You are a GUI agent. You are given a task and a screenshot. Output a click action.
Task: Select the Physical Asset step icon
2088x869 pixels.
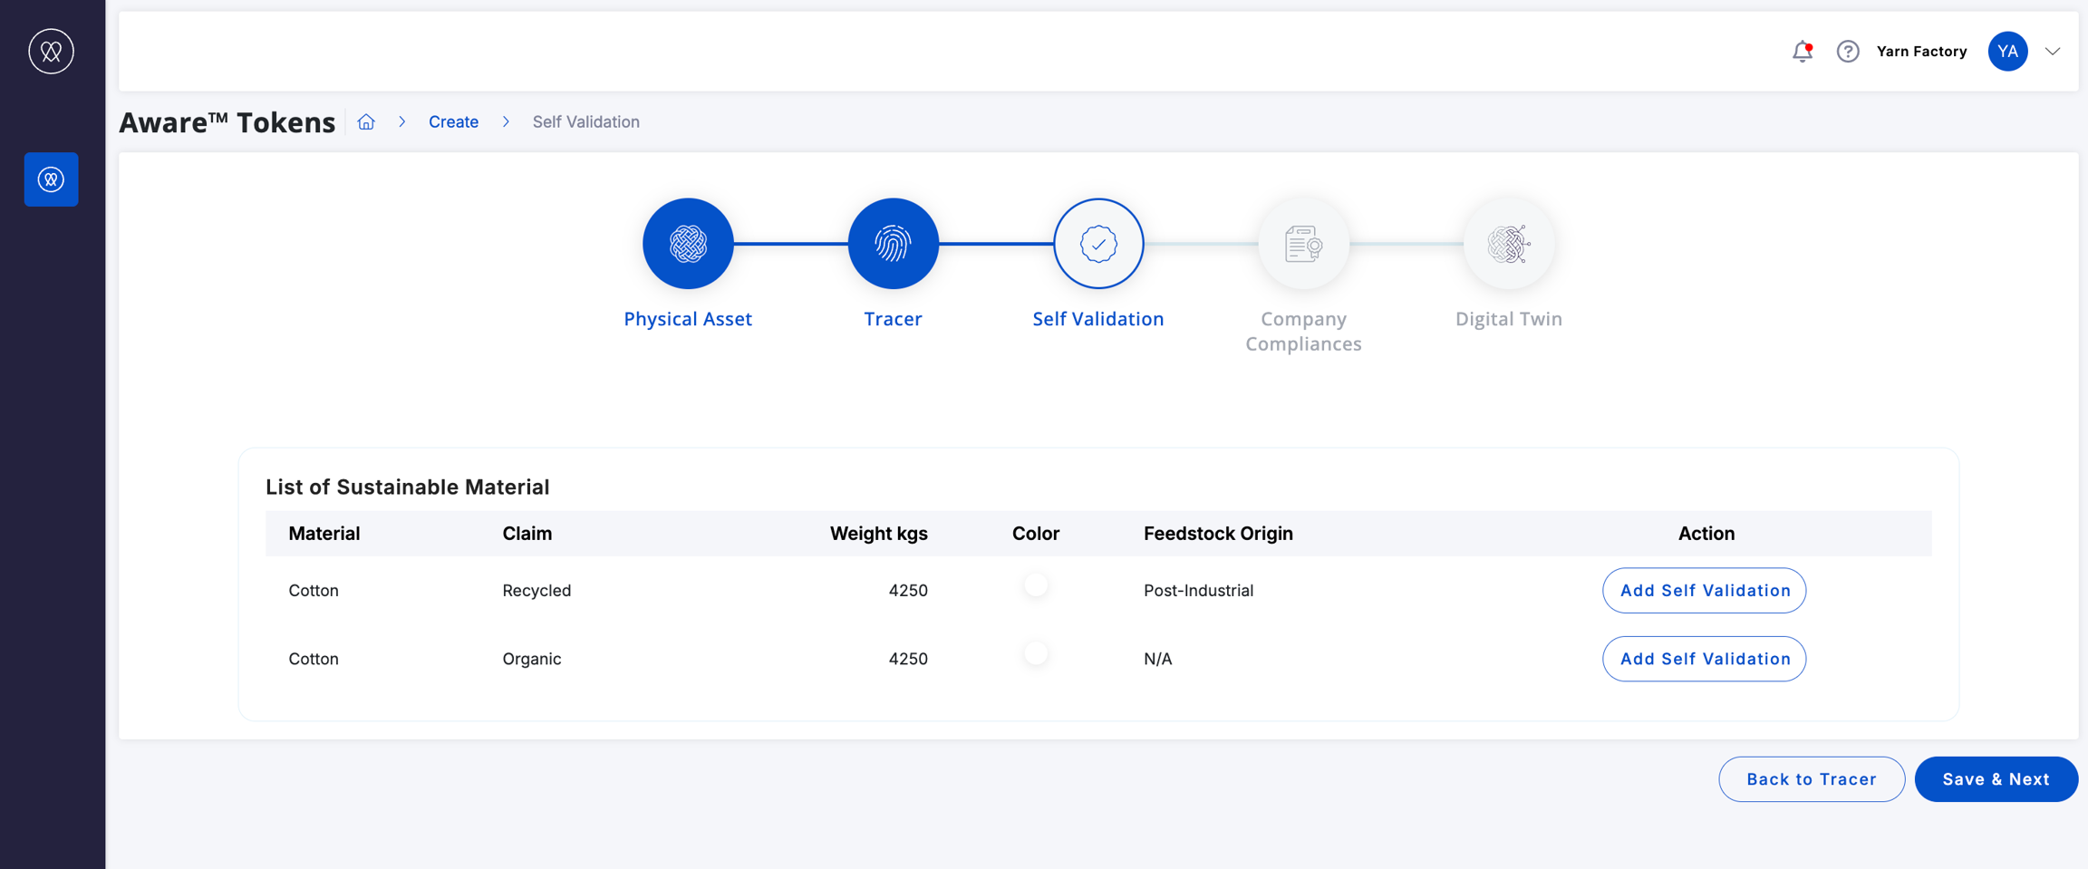688,244
